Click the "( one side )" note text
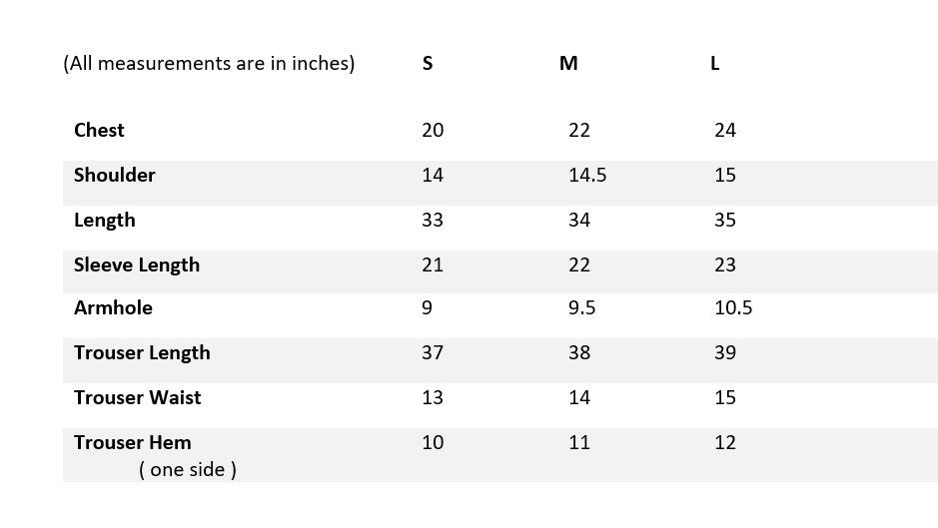This screenshot has height=528, width=938. [x=188, y=469]
